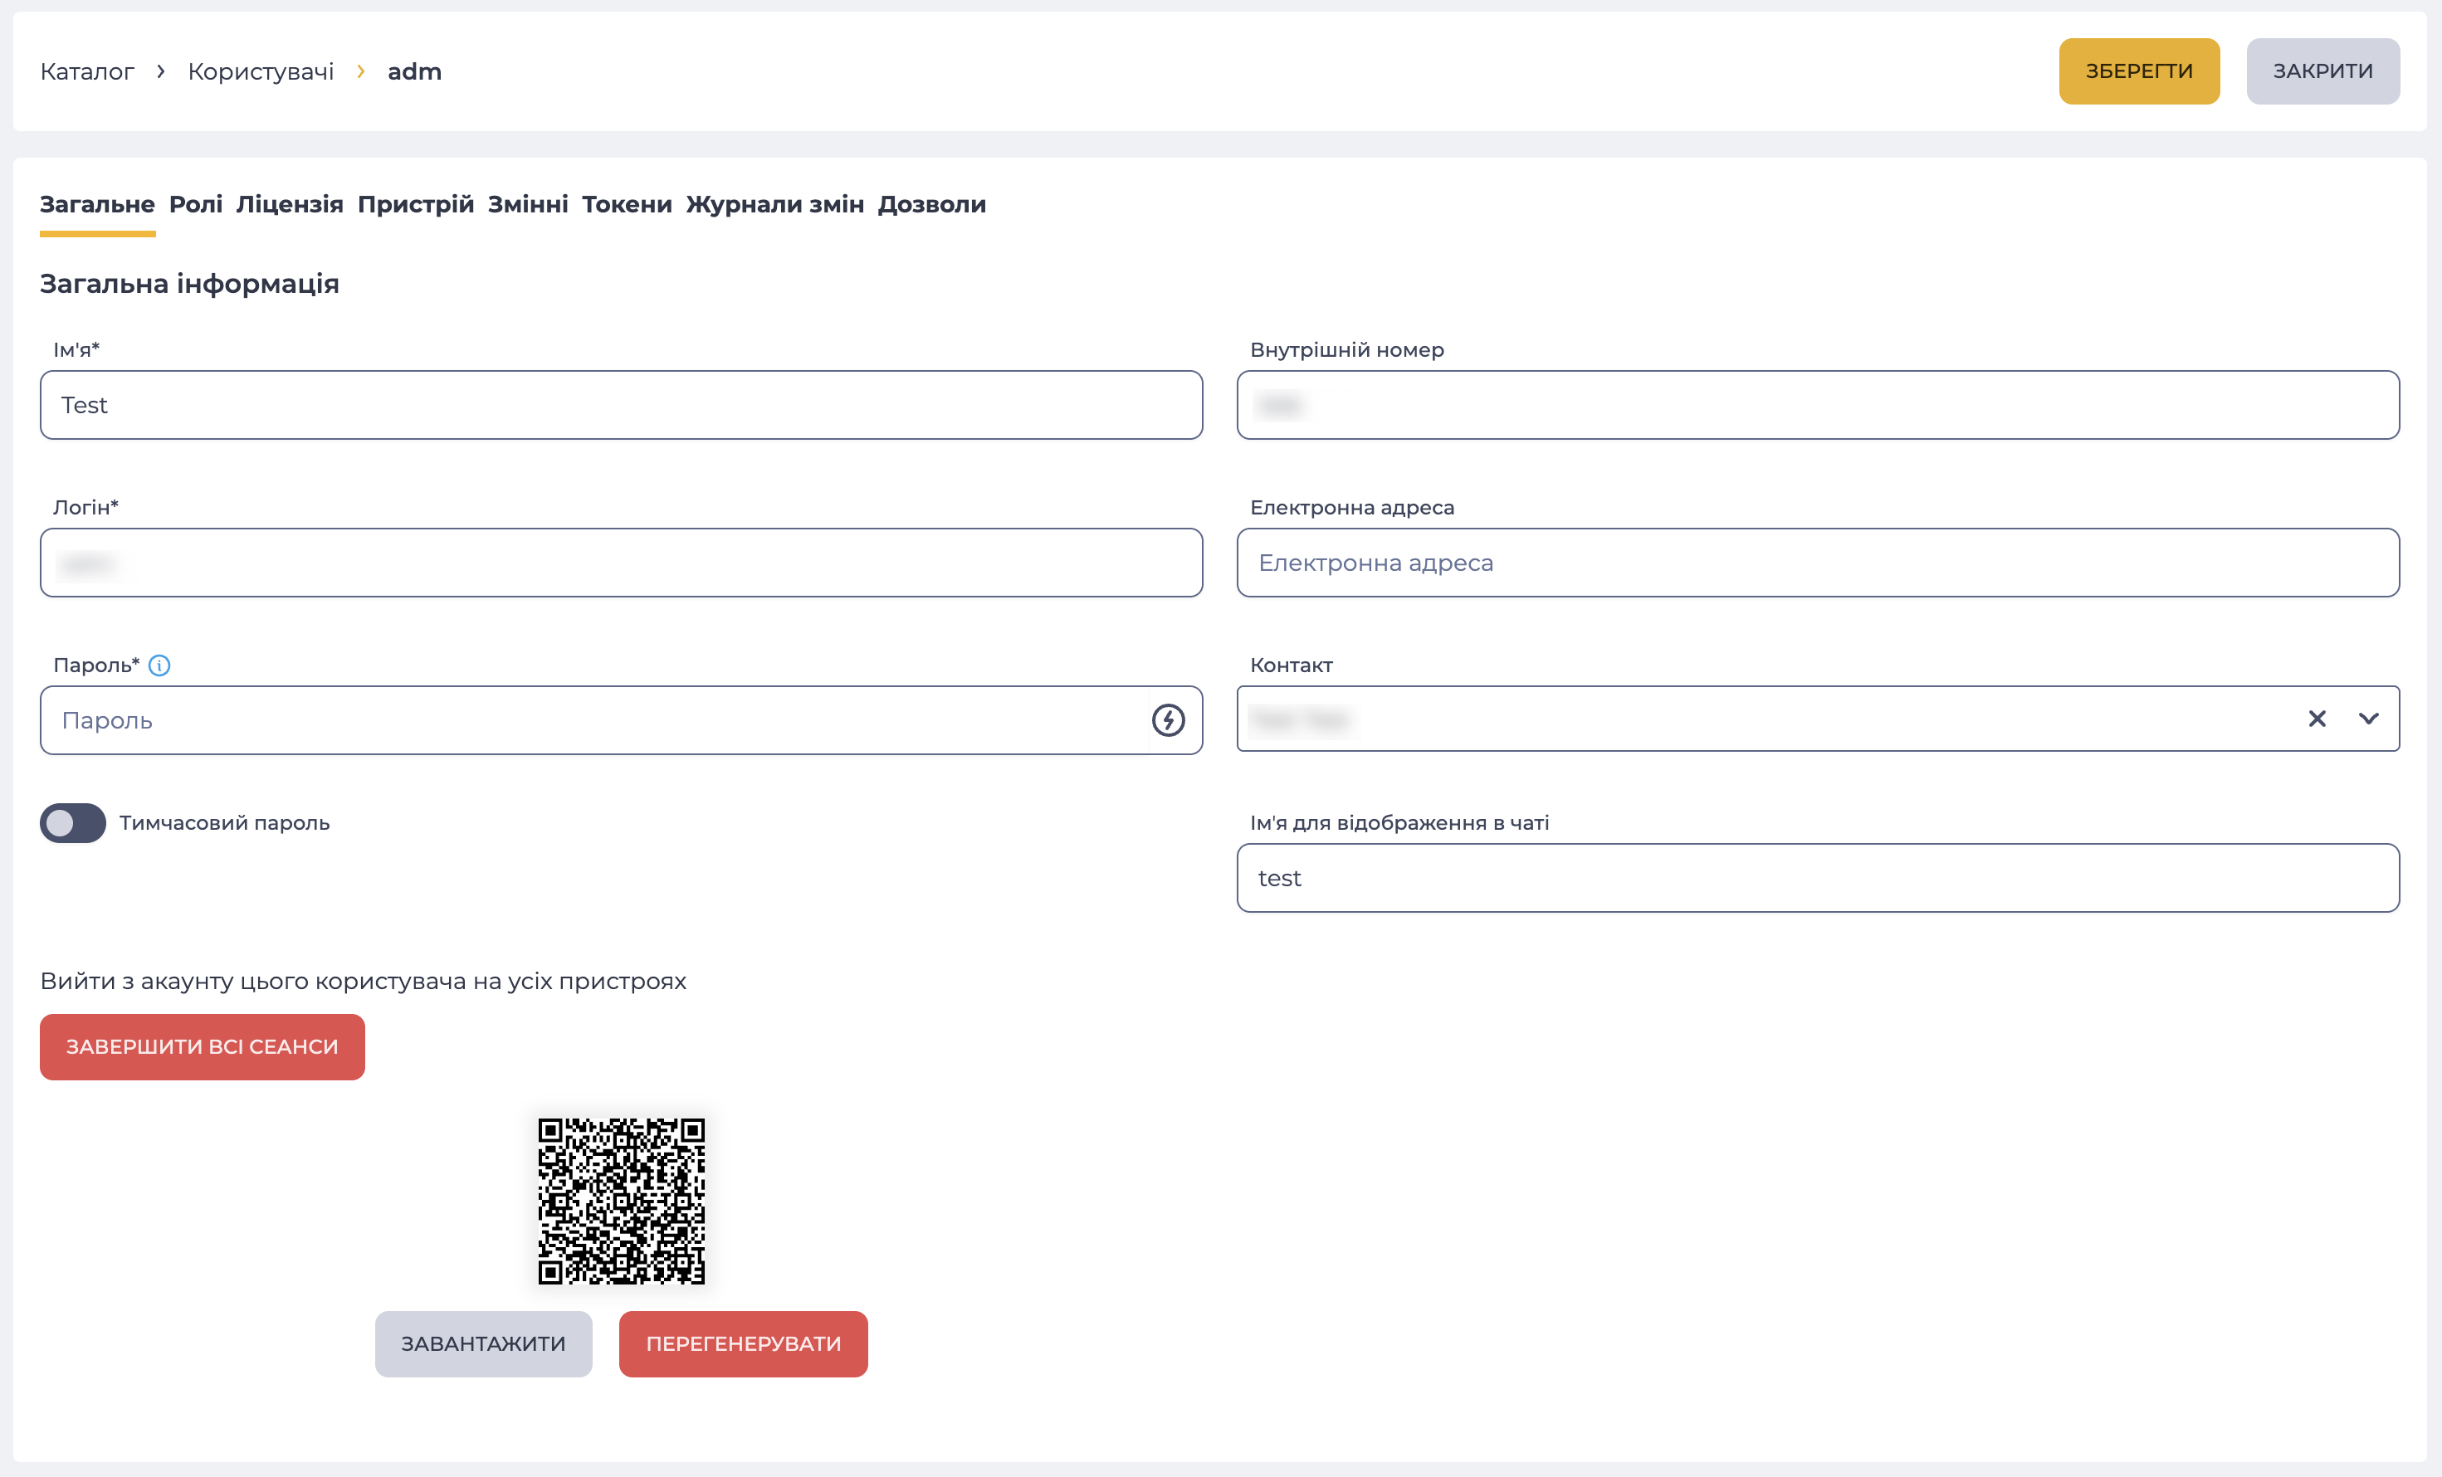
Task: Generate password with lightning icon
Action: pyautogui.click(x=1168, y=720)
